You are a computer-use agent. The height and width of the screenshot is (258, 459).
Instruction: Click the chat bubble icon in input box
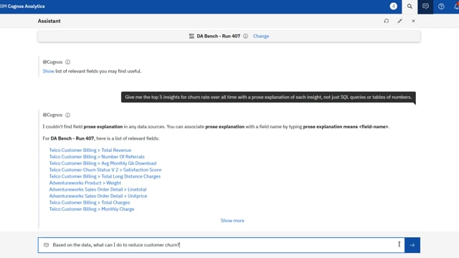click(46, 245)
